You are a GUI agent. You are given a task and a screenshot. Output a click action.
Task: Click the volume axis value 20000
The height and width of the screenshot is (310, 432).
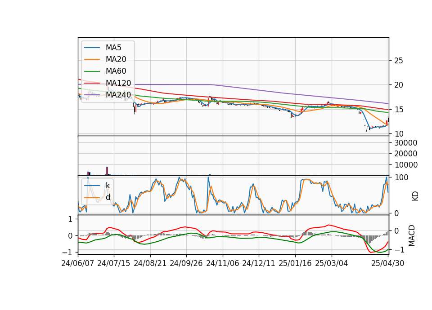(405, 154)
